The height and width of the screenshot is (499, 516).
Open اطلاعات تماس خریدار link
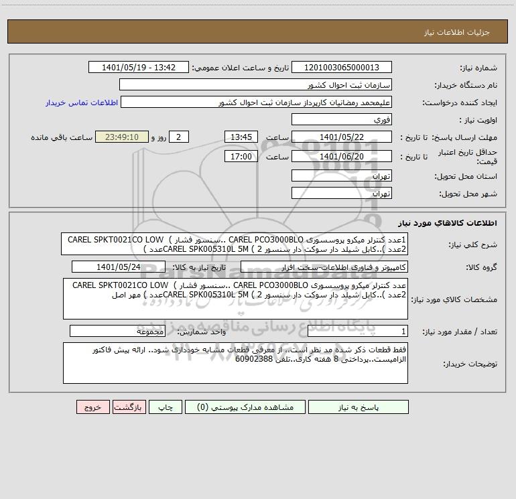click(x=82, y=102)
